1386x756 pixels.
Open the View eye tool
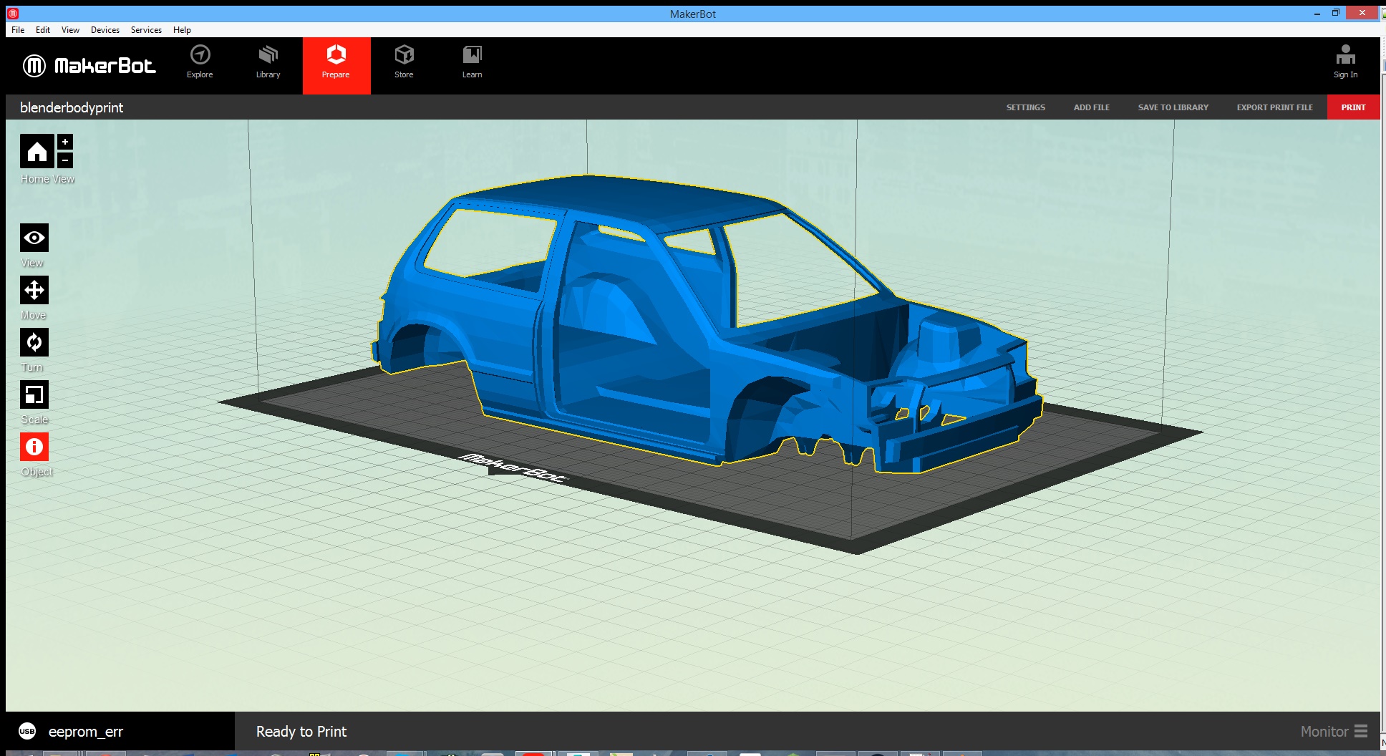34,238
